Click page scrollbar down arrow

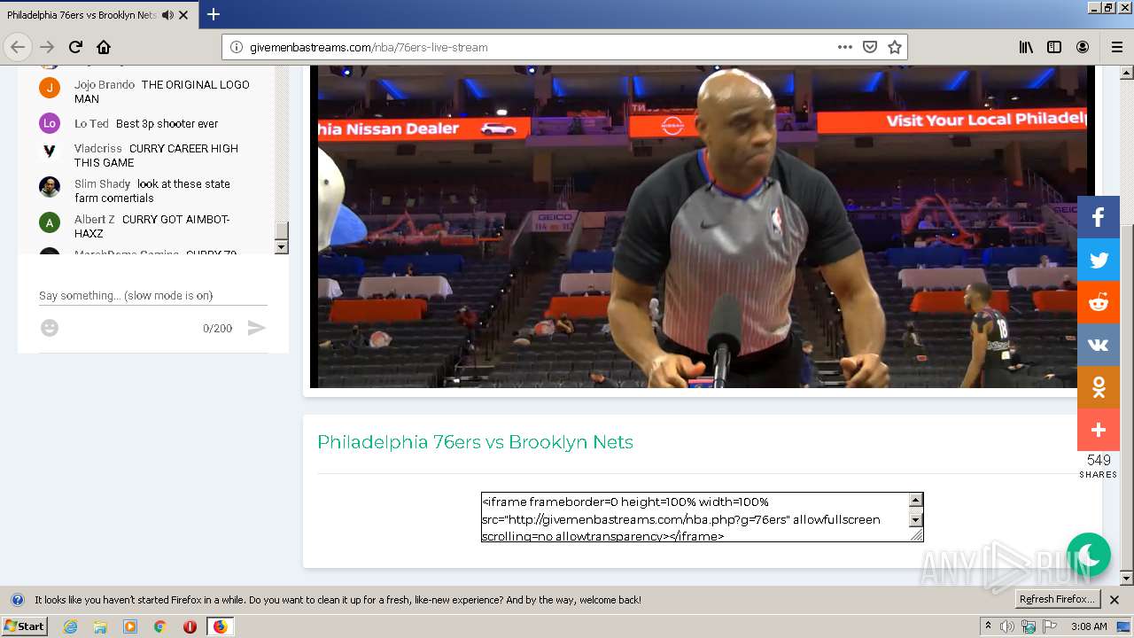(1126, 578)
